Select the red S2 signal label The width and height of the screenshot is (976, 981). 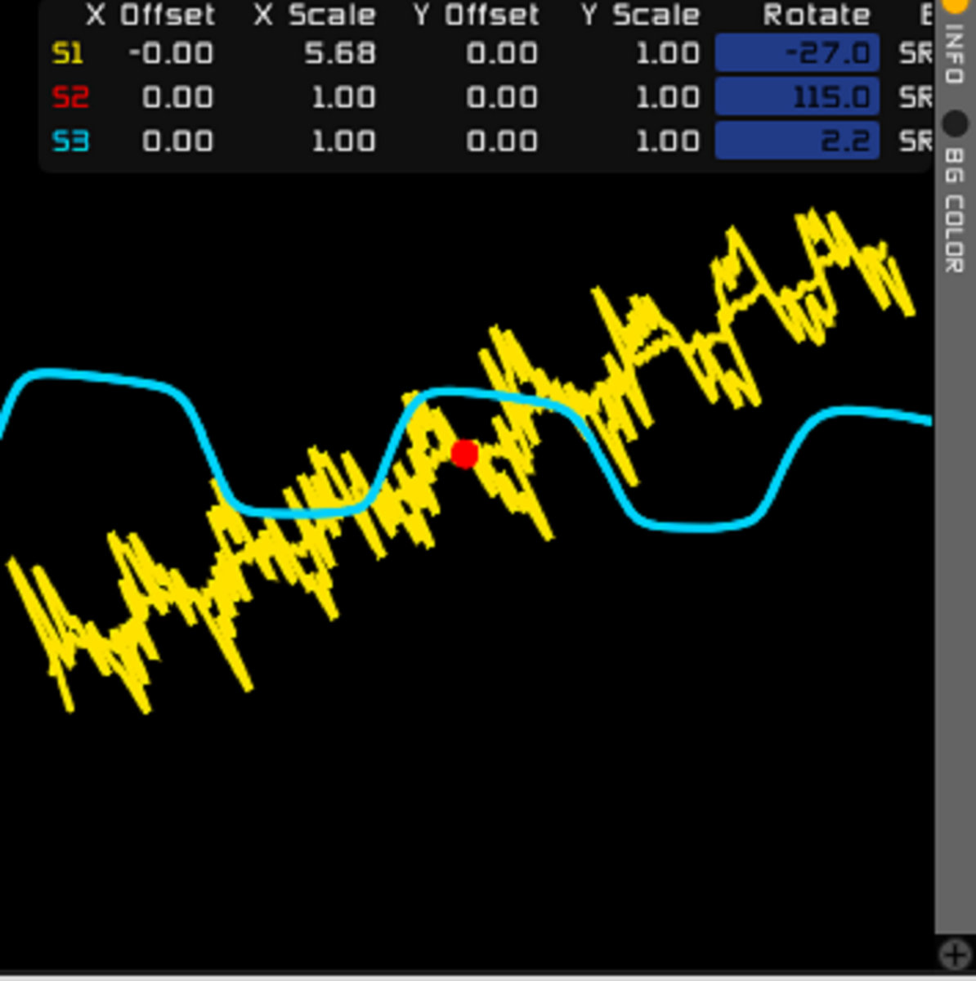[69, 98]
